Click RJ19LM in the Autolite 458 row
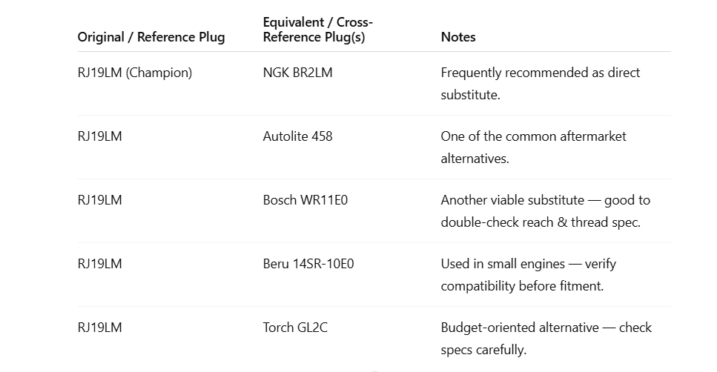The height and width of the screenshot is (372, 717). pyautogui.click(x=99, y=136)
